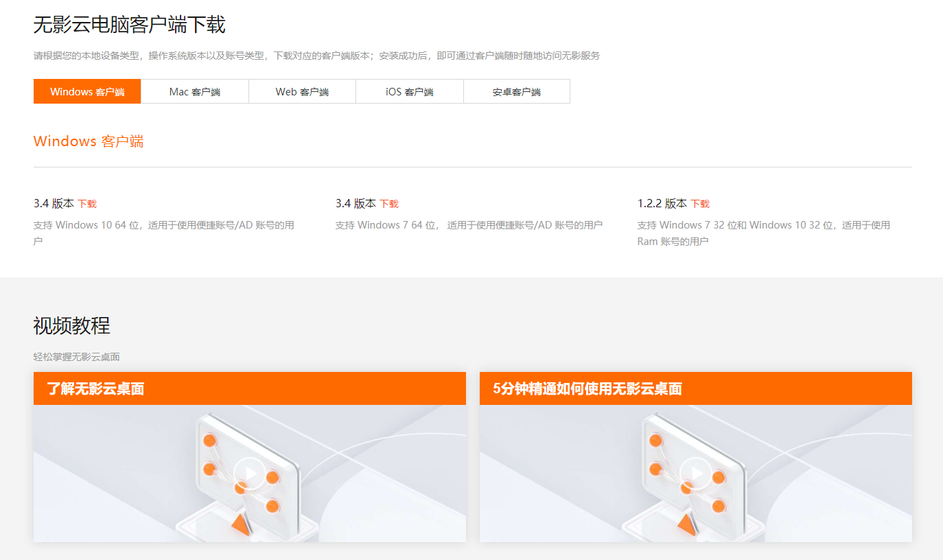Click the orange Windows 客户端 section heading
Viewport: 943px width, 560px height.
[x=89, y=141]
